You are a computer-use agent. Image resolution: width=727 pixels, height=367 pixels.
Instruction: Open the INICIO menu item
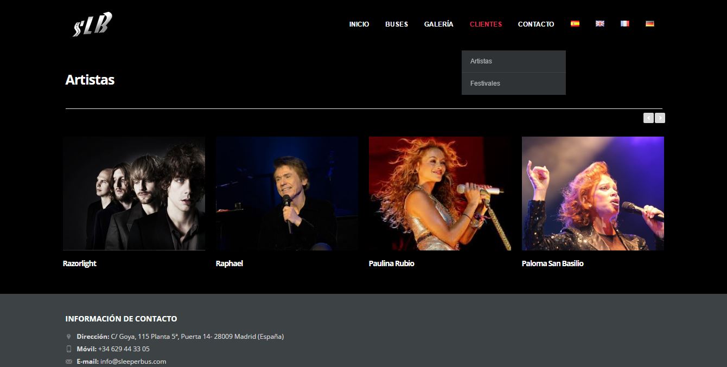click(359, 24)
